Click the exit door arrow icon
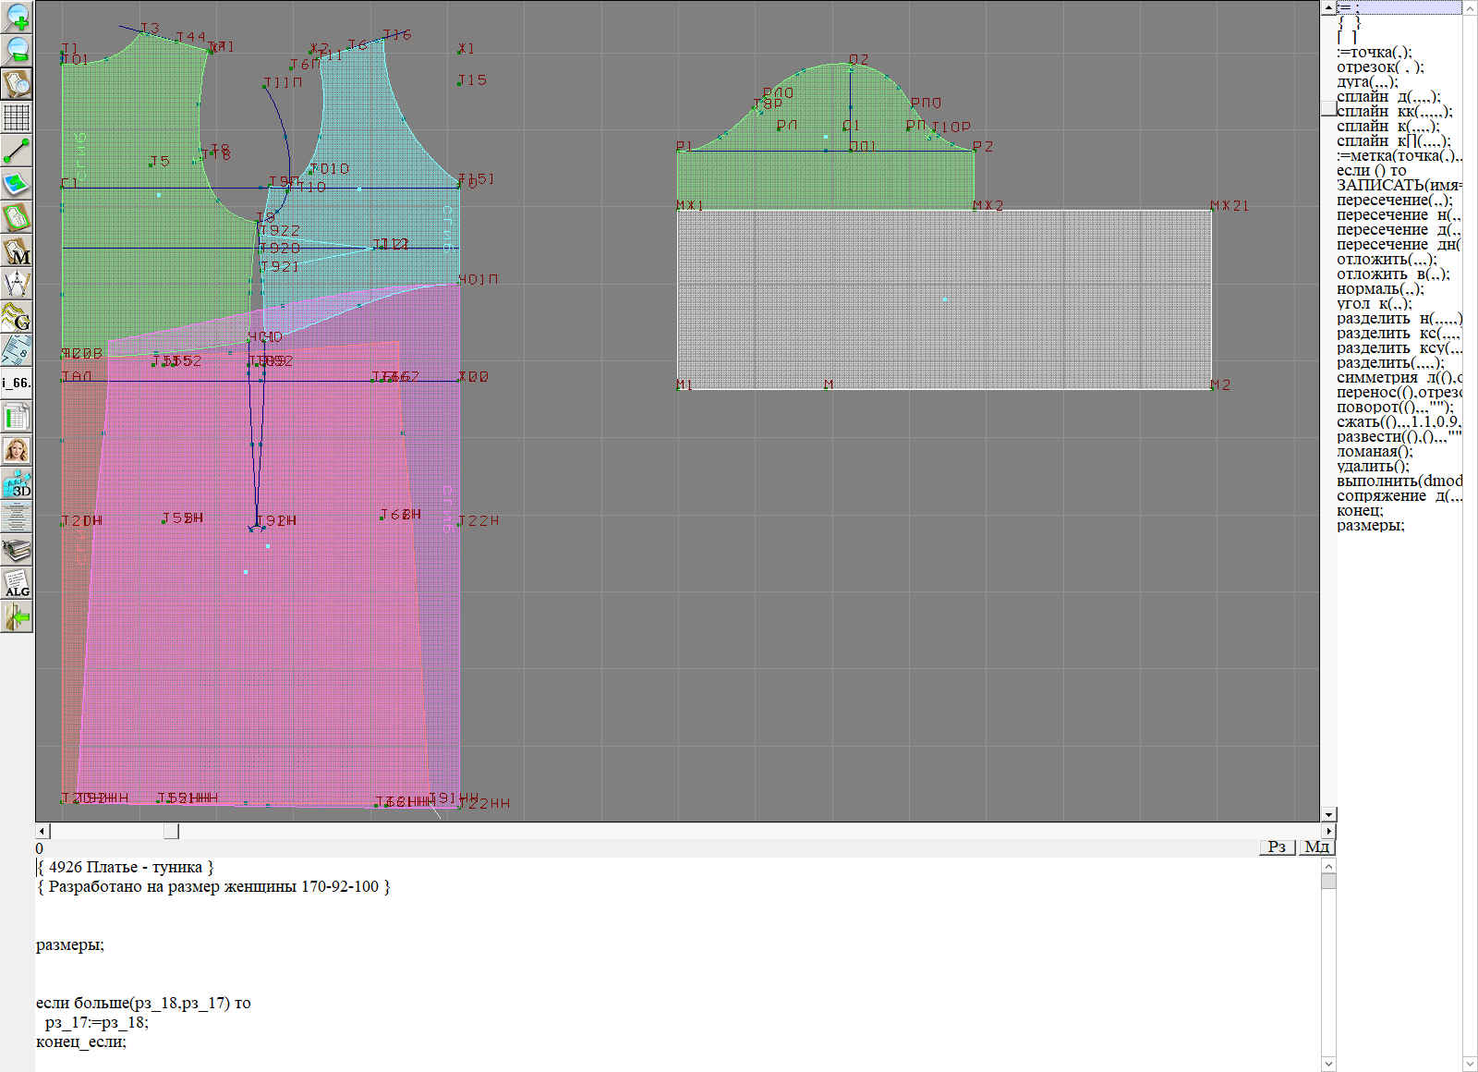Viewport: 1478px width, 1072px height. coord(17,616)
